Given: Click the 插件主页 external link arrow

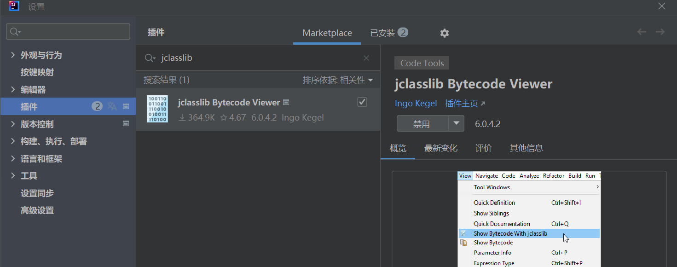Looking at the screenshot, I should [483, 104].
